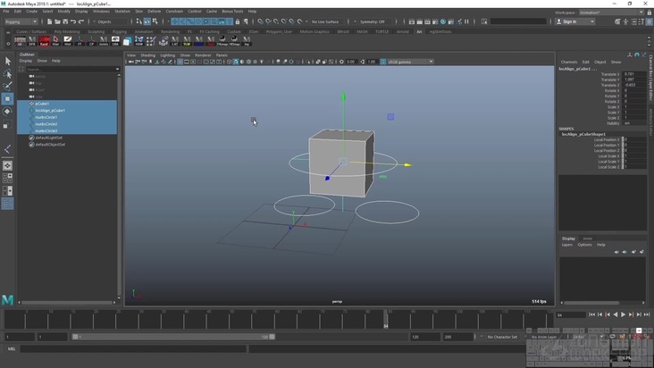This screenshot has width=654, height=368.
Task: Click the Undo arrow in status line
Action: [x=72, y=21]
